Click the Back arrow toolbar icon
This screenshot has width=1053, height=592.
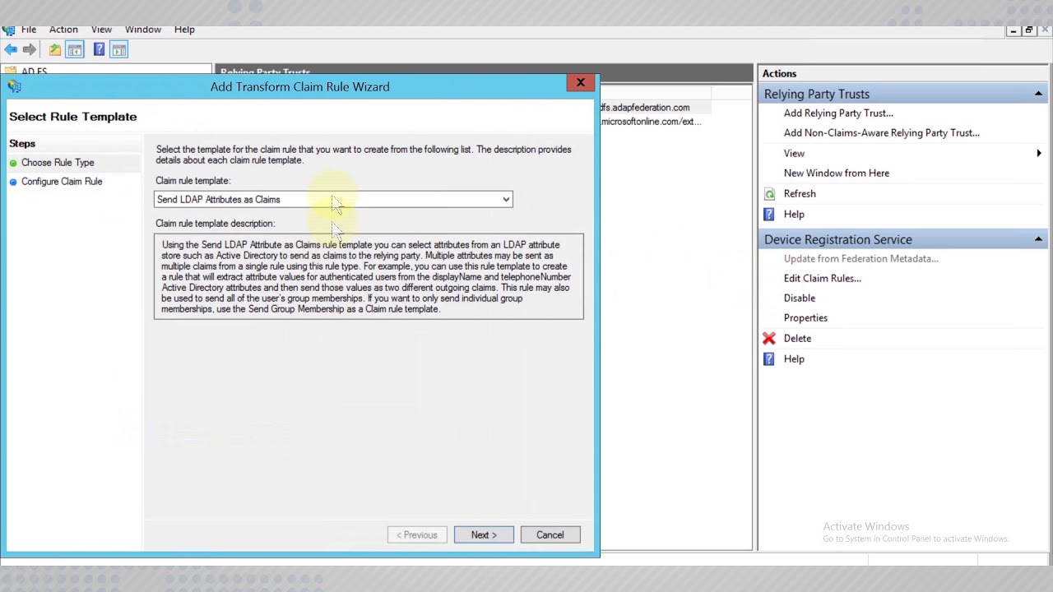11,50
